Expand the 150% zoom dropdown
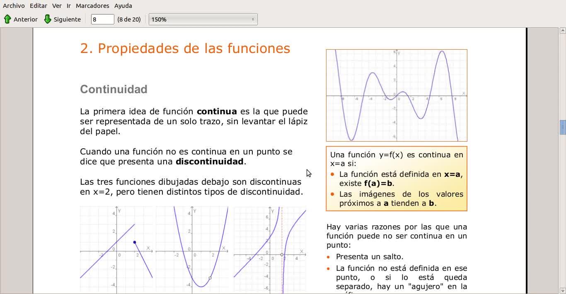 (x=203, y=19)
